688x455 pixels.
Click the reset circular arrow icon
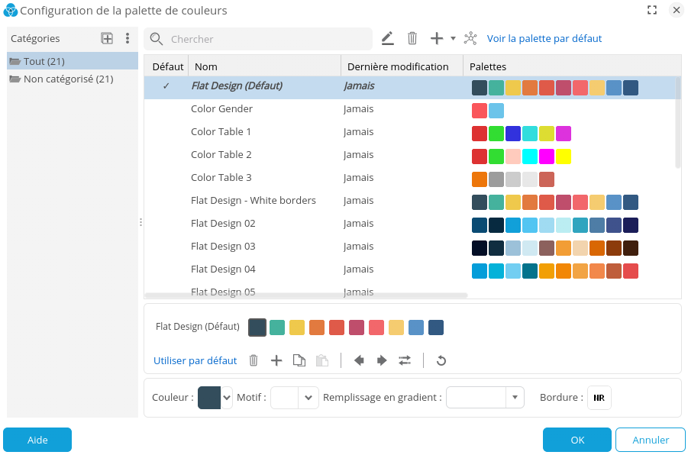click(441, 360)
